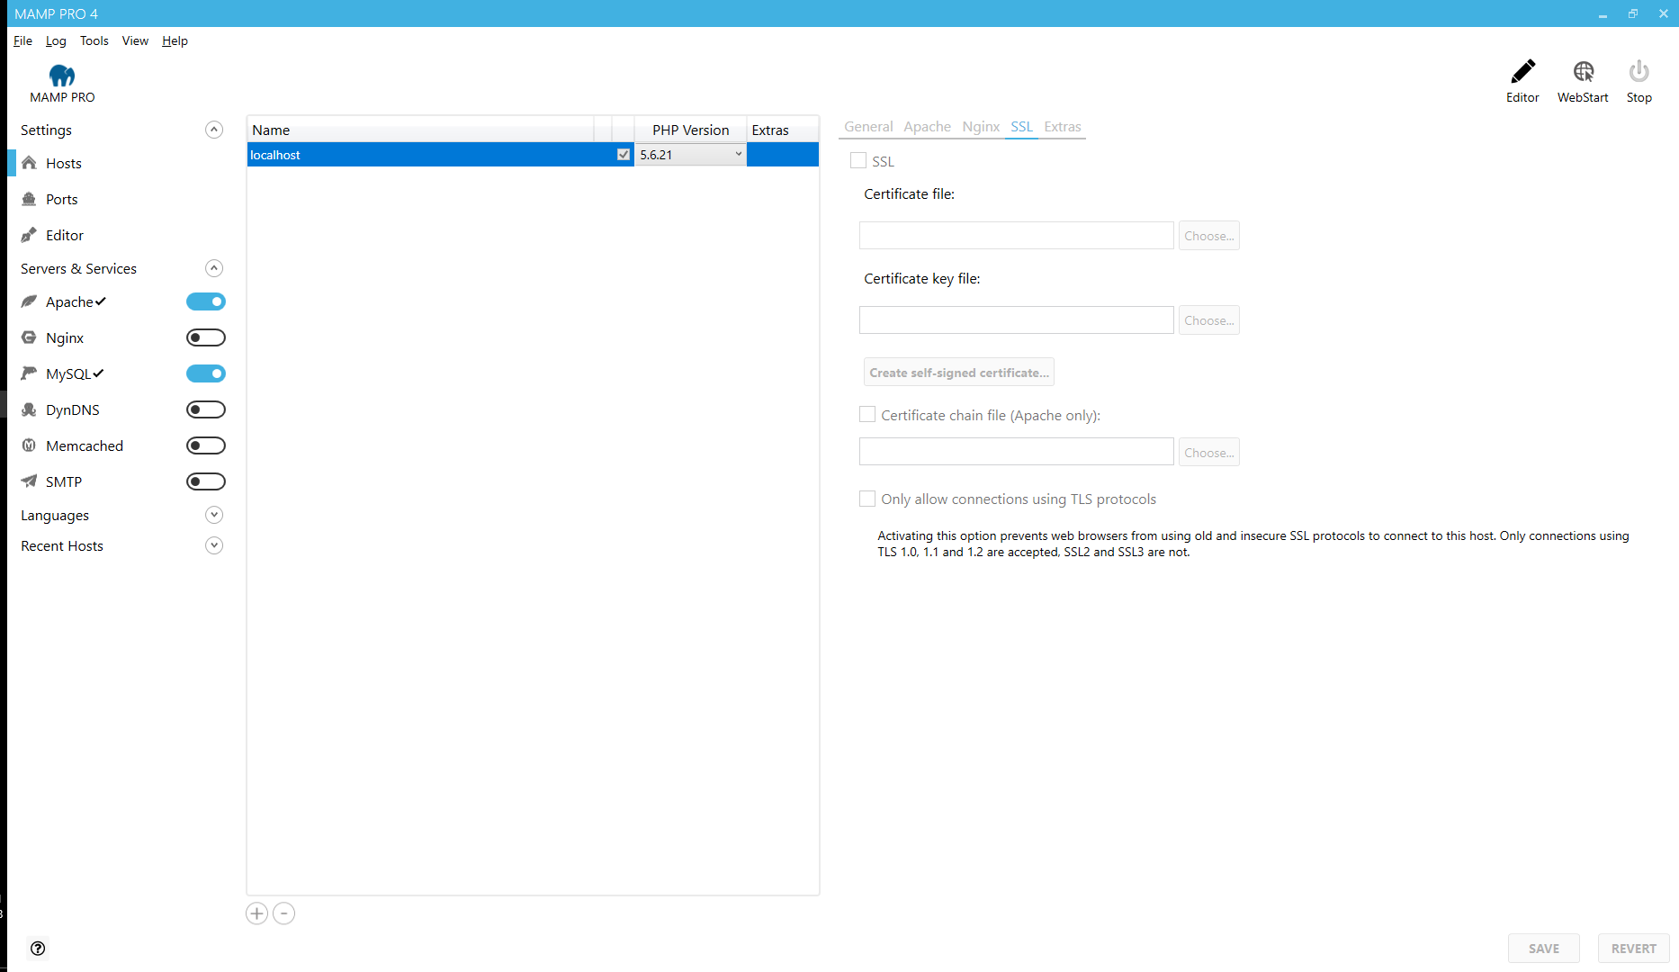Uncheck the localhost host enabled checkbox
Image resolution: width=1679 pixels, height=972 pixels.
coord(624,155)
